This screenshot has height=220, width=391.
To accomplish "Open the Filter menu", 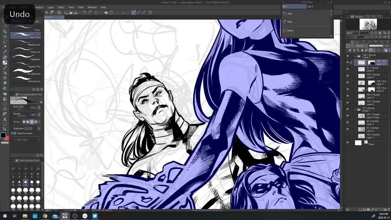I will [x=81, y=7].
